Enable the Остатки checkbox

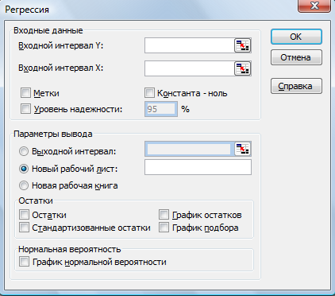click(x=24, y=215)
